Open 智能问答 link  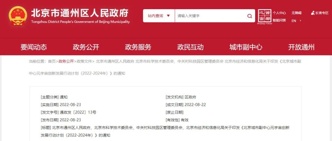coord(279,21)
